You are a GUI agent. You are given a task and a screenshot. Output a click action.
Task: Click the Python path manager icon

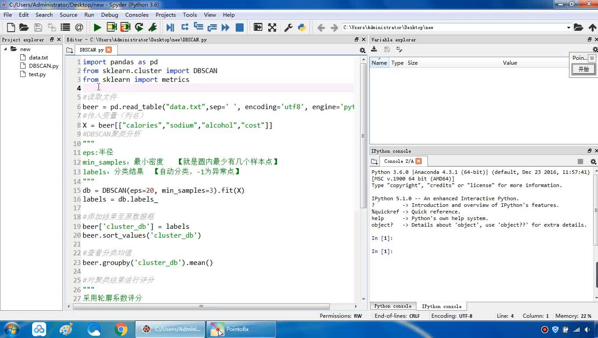click(x=302, y=28)
